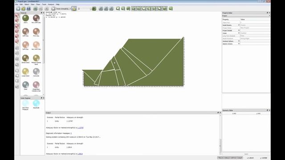The width and height of the screenshot is (285, 160).
Task: Float the Water Regimes panel
Action: (41, 98)
